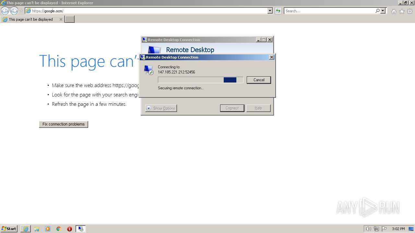Open the Windows Start menu
415x233 pixels.
[x=9, y=229]
